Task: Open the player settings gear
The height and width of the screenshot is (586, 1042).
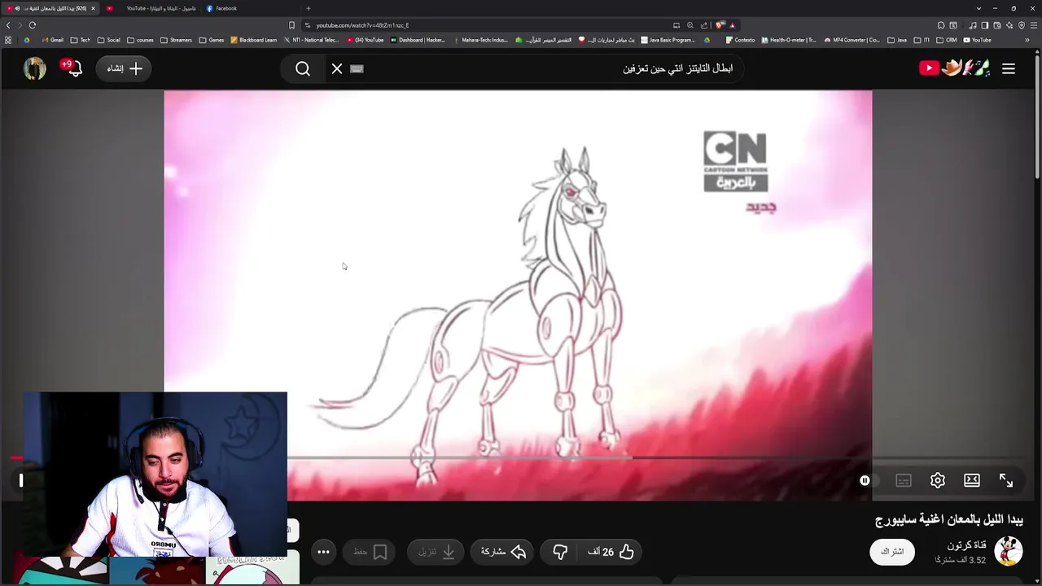Action: (x=938, y=480)
